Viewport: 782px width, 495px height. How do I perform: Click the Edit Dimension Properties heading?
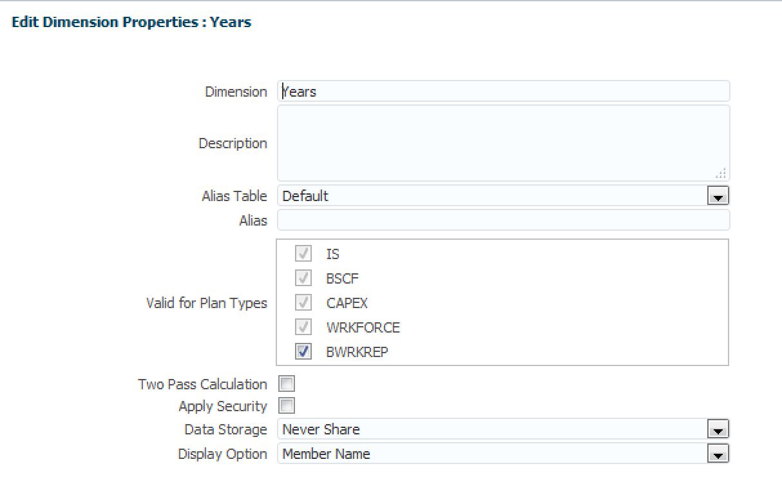pos(131,23)
